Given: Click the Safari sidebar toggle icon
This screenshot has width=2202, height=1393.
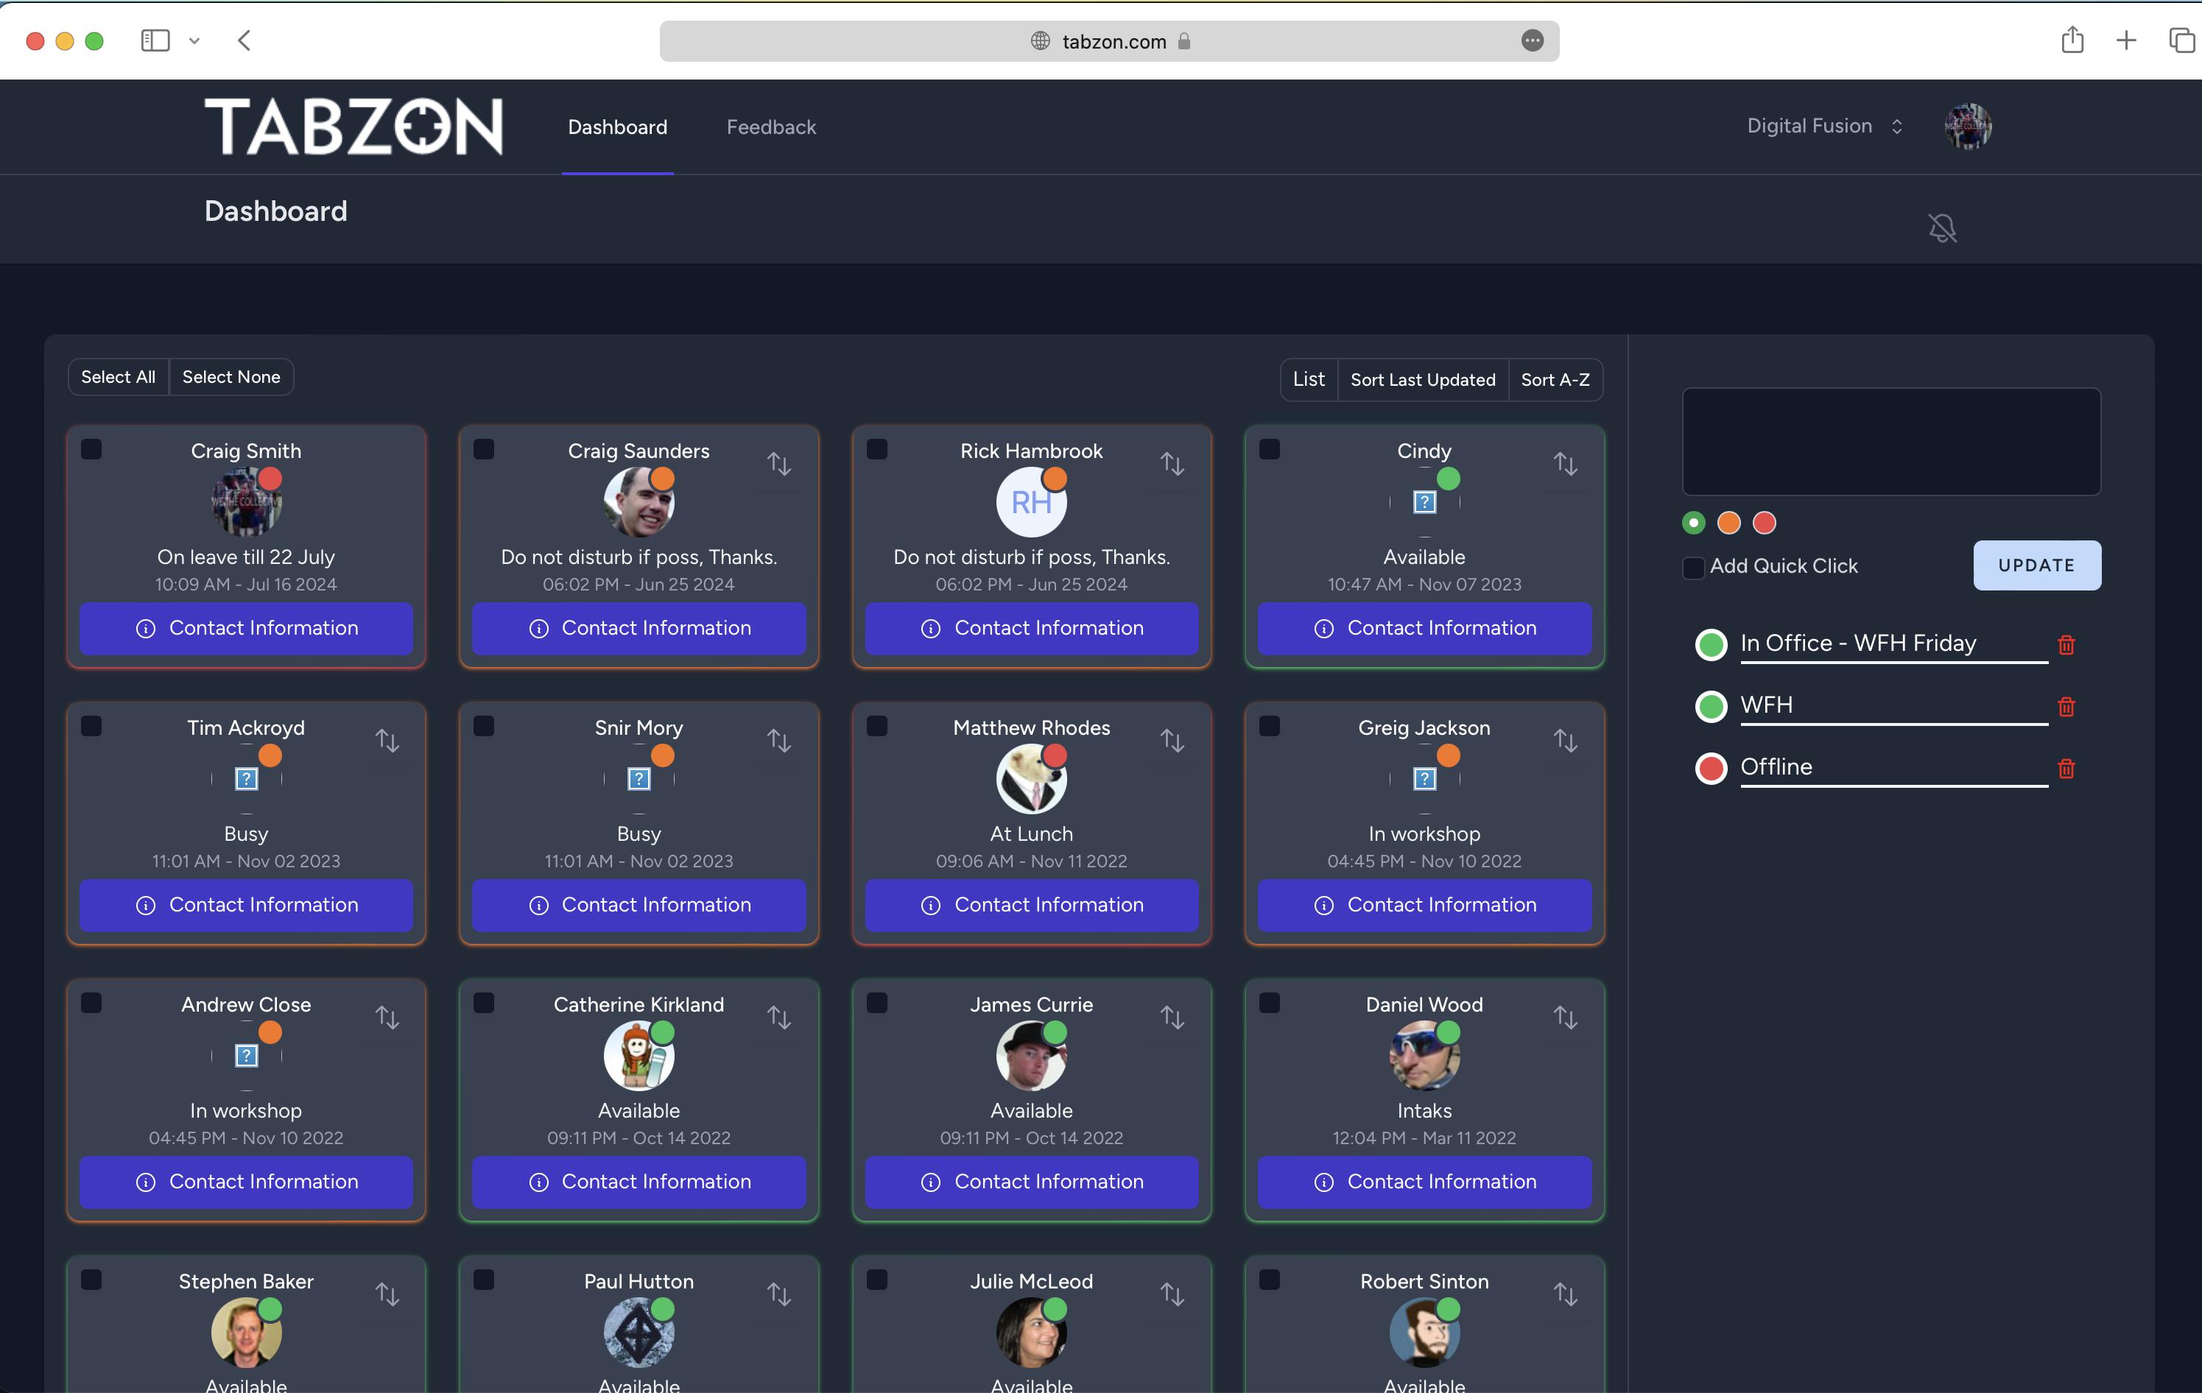Looking at the screenshot, I should click(155, 40).
